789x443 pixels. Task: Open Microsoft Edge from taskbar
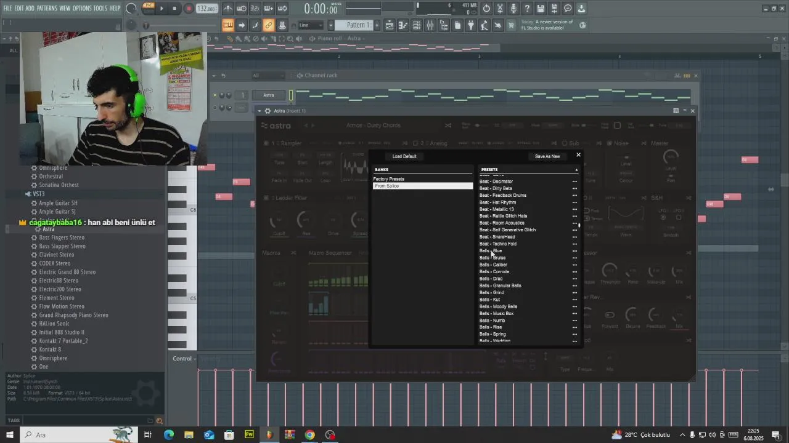coord(168,435)
